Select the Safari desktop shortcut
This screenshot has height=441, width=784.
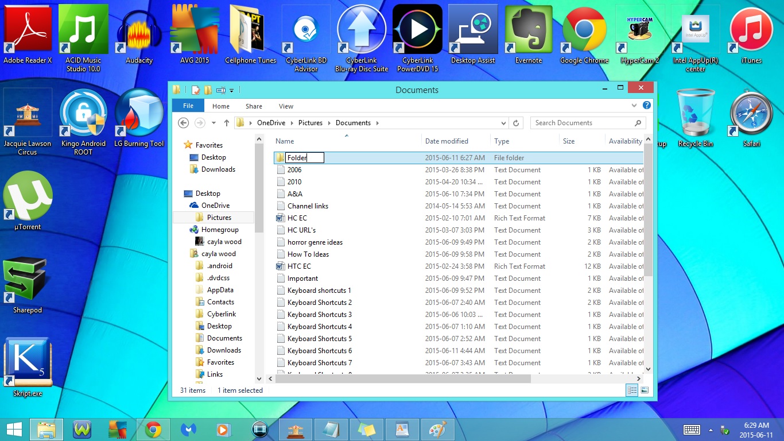pyautogui.click(x=751, y=118)
